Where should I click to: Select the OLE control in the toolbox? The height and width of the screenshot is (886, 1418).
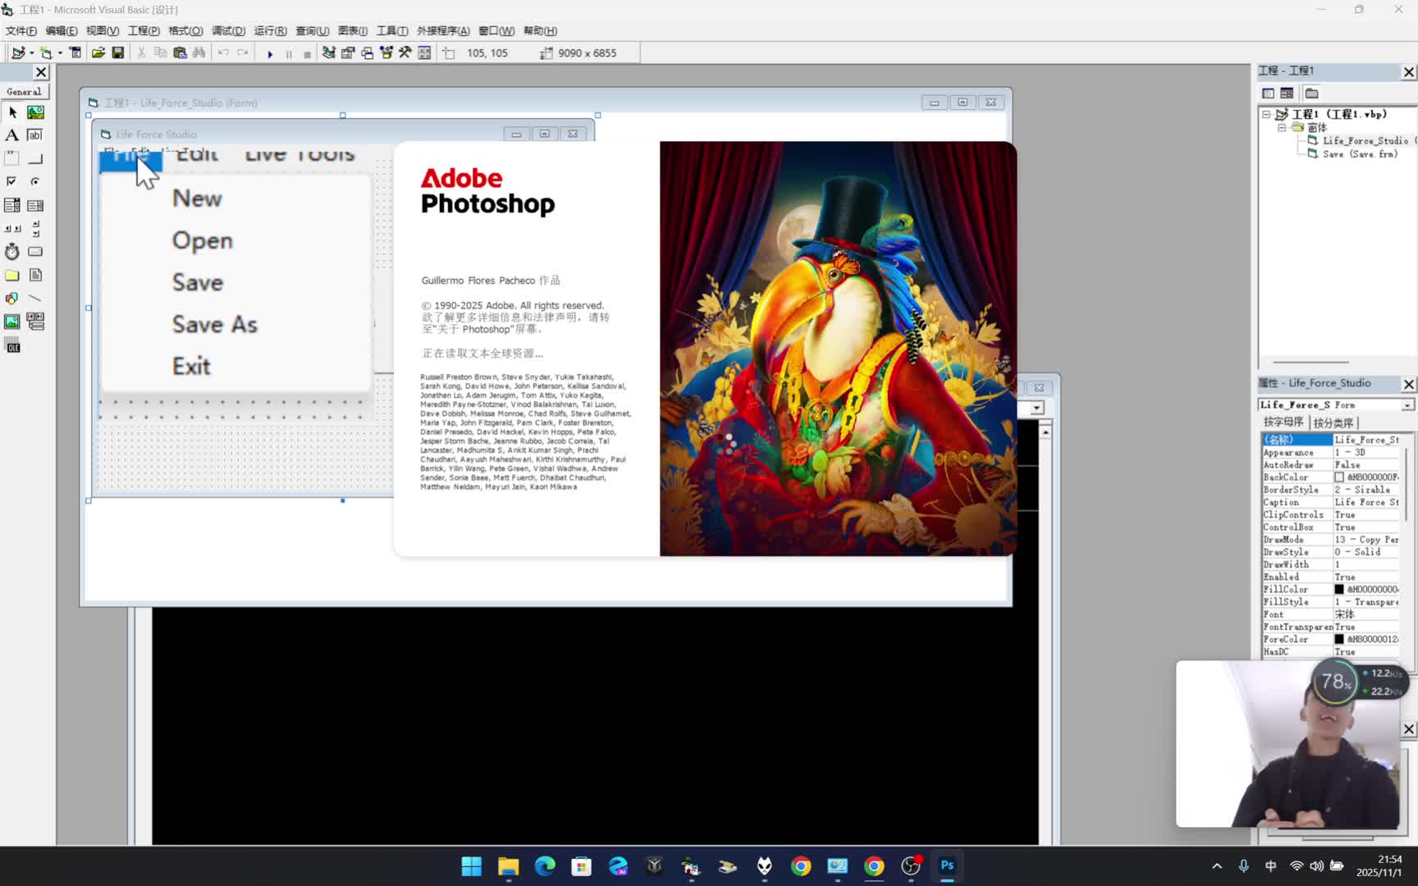[x=12, y=346]
